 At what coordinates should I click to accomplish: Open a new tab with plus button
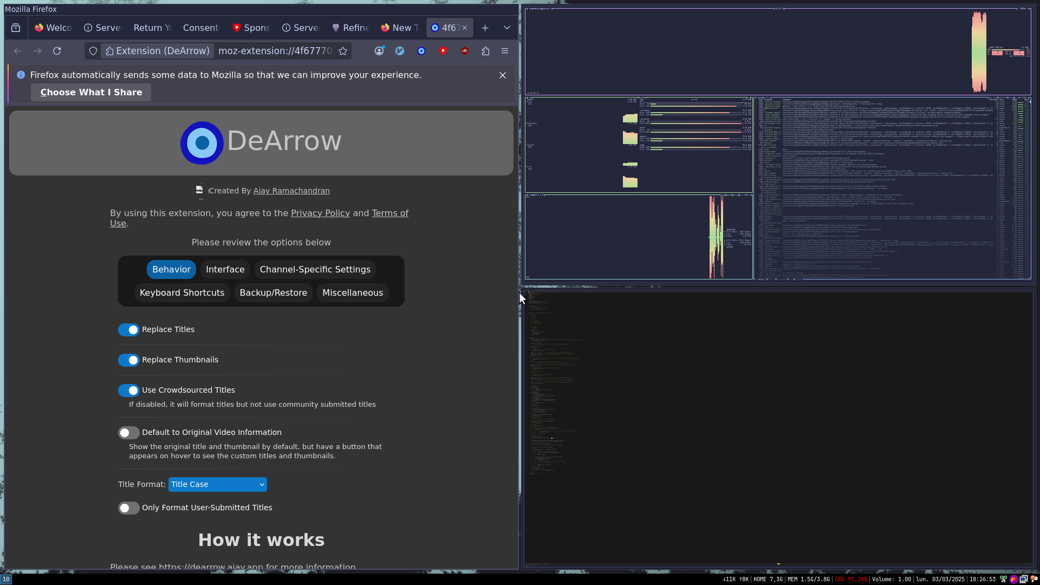click(485, 28)
